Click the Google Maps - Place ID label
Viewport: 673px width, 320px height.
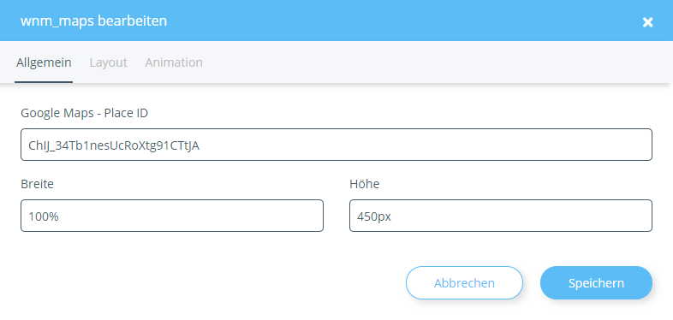(85, 113)
